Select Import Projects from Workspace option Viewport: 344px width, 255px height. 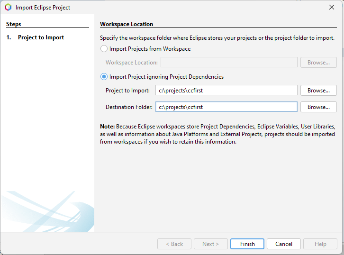pyautogui.click(x=104, y=49)
